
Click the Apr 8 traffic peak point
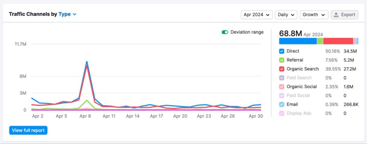(87, 62)
